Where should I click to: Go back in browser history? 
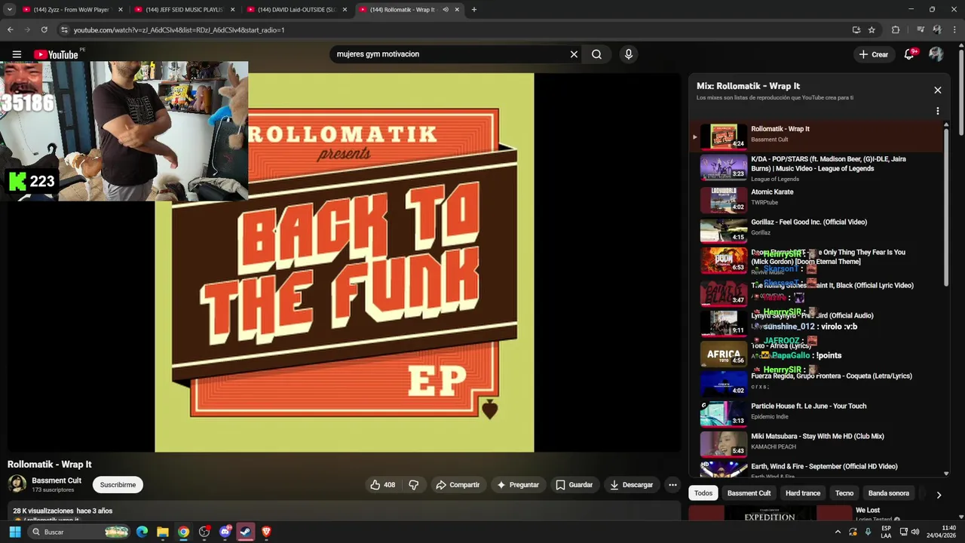(10, 30)
